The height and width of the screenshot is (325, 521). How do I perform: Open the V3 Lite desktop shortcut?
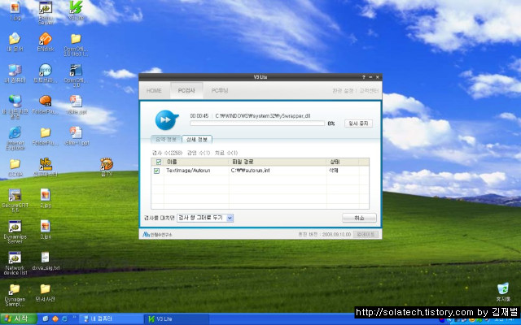click(x=76, y=10)
